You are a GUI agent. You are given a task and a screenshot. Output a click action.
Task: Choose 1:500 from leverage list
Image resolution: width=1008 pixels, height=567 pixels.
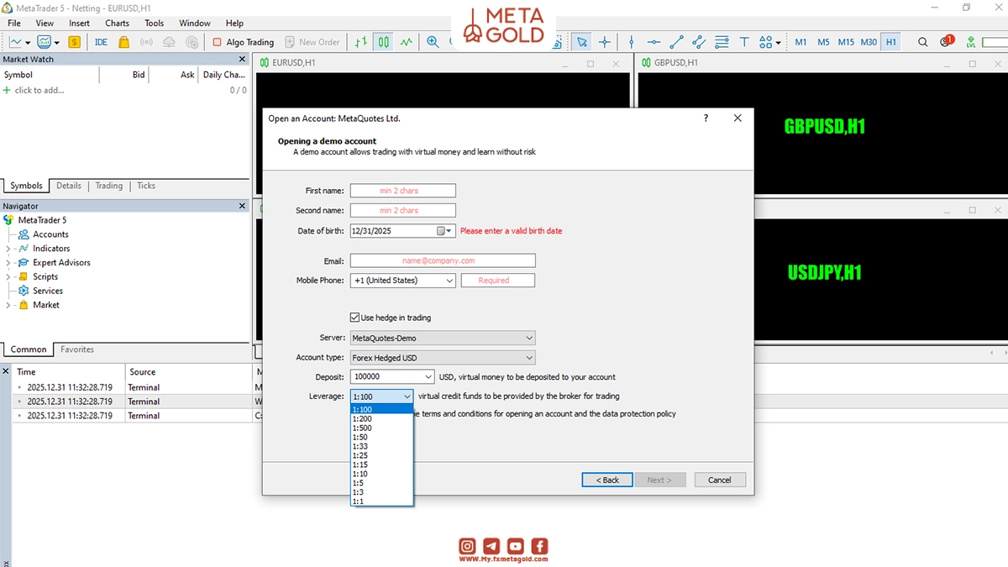pyautogui.click(x=362, y=428)
